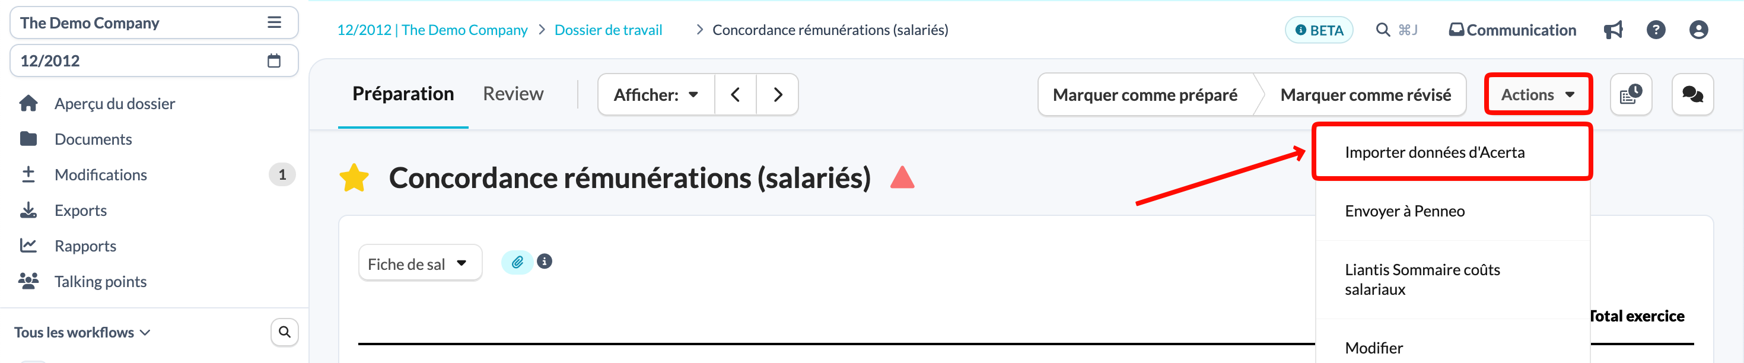Expand Tous les workflows
The image size is (1744, 363).
pyautogui.click(x=82, y=333)
